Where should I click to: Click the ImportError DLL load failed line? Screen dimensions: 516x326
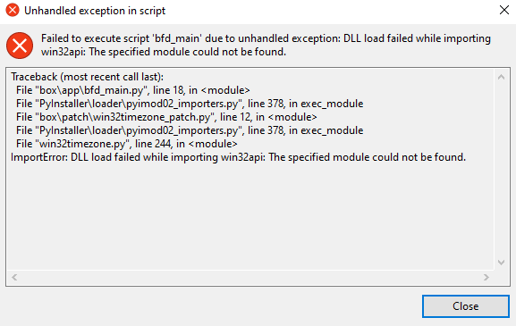[238, 157]
